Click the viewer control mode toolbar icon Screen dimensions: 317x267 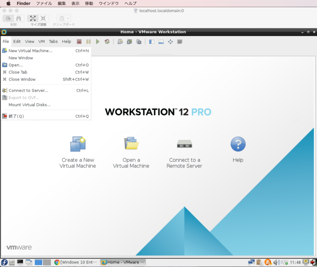pyautogui.click(x=8, y=18)
